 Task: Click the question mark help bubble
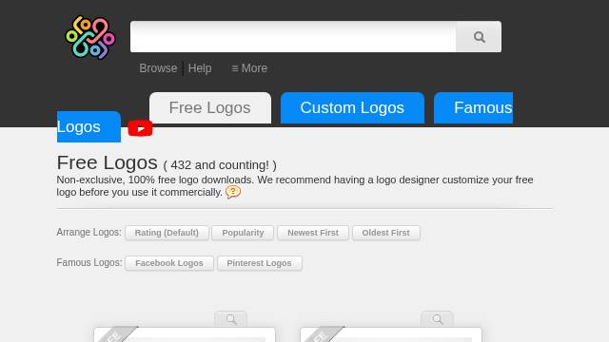[x=233, y=192]
